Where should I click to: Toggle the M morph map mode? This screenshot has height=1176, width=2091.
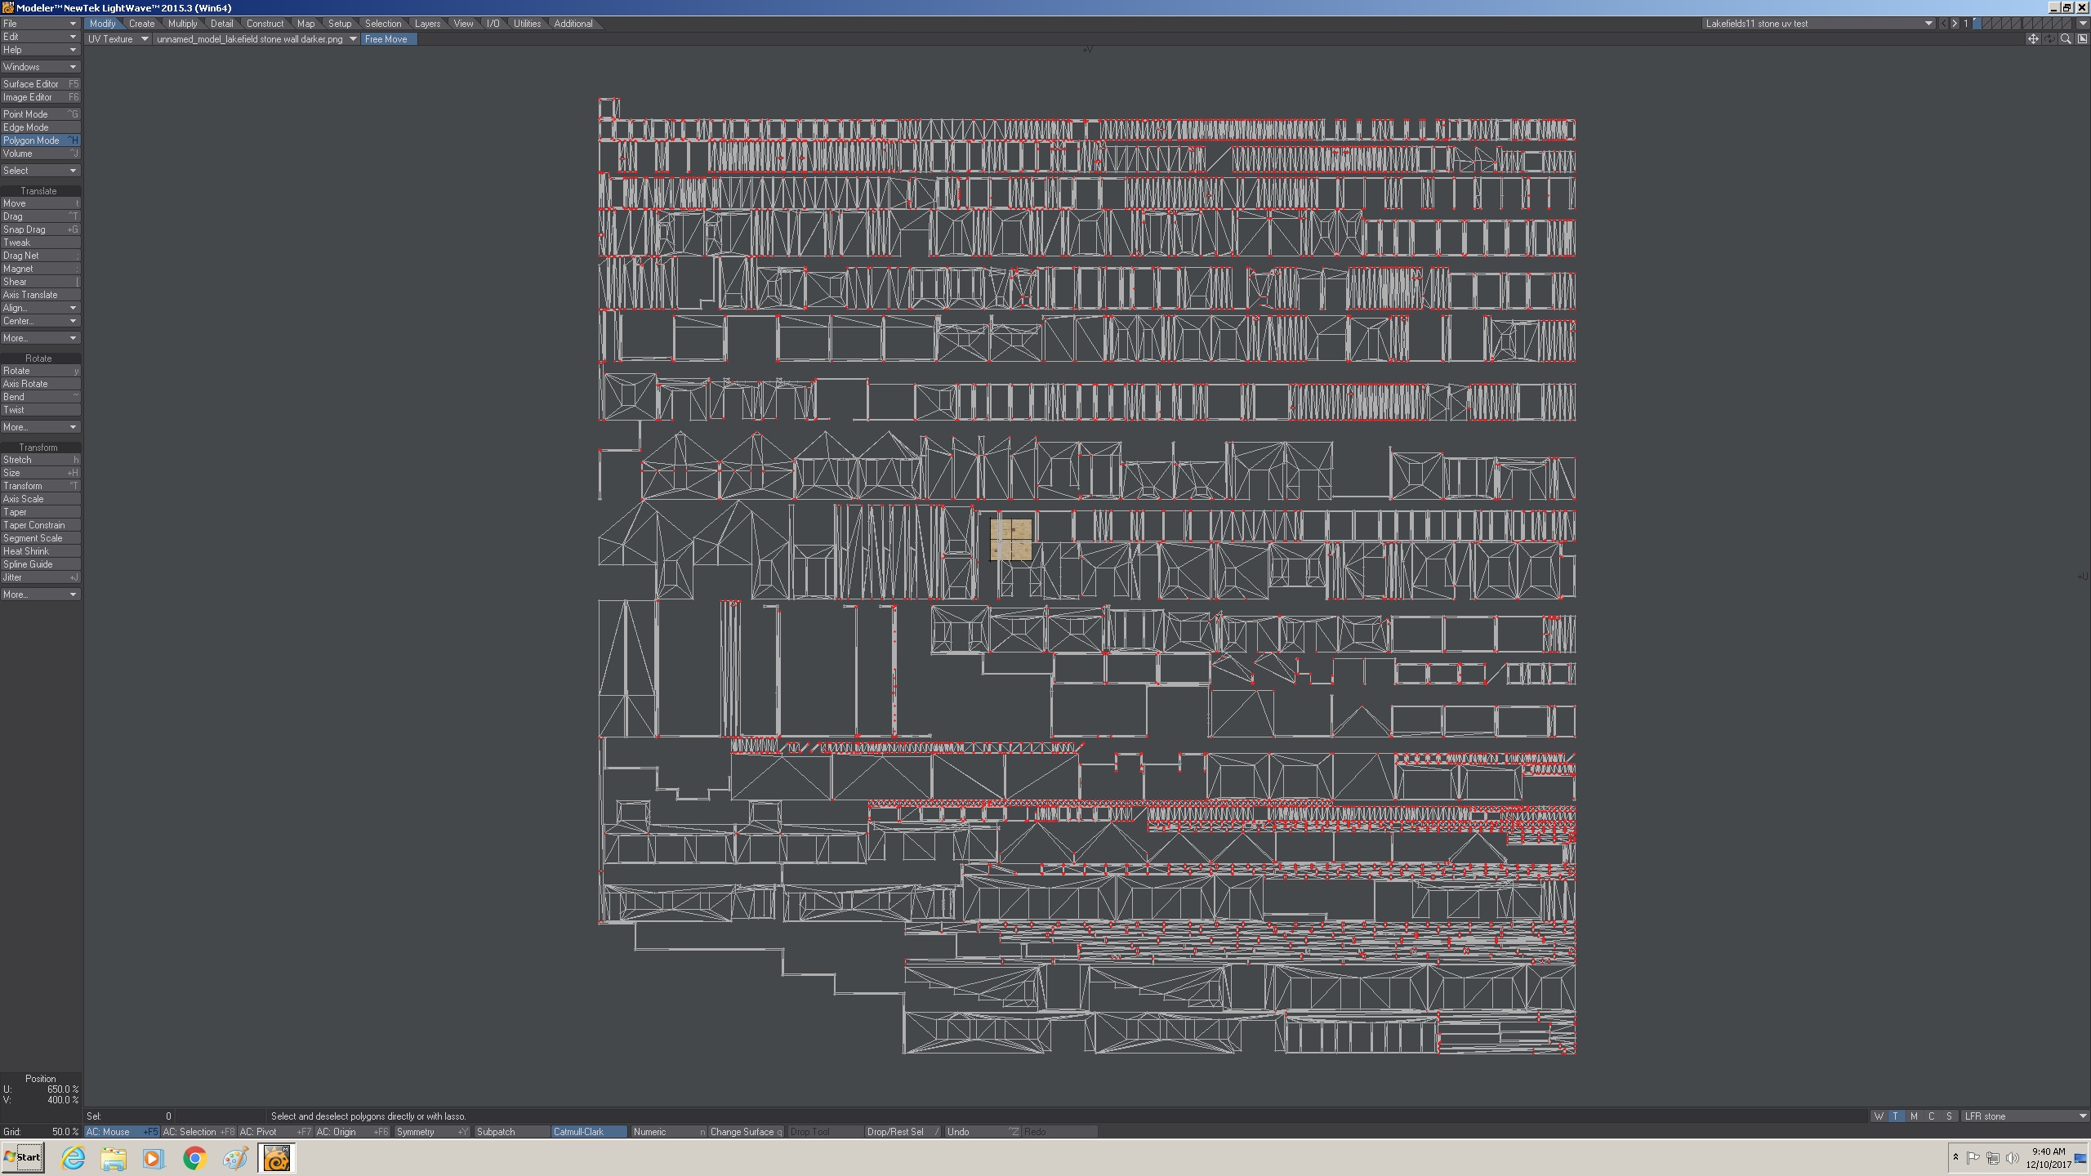(x=1914, y=1116)
